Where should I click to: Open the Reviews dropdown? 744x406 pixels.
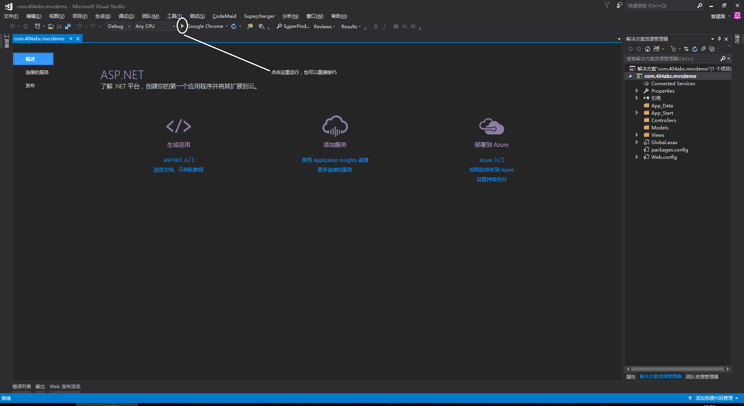click(x=324, y=26)
